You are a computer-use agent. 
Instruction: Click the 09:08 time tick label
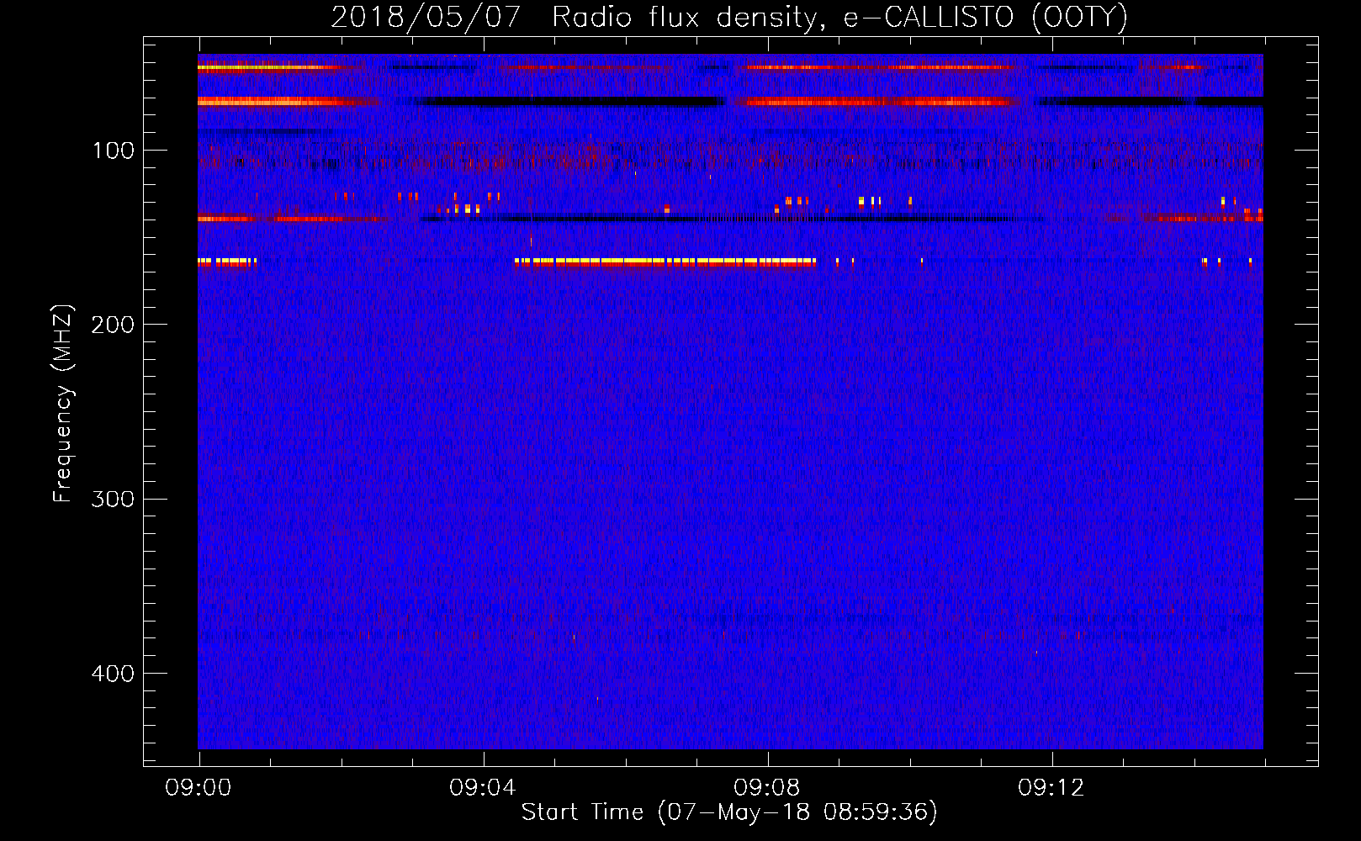(767, 788)
